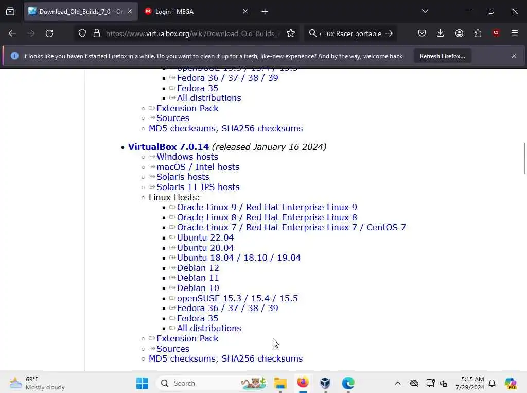
Task: Open VirtualBox 7.0.14 Windows hosts download
Action: point(187,157)
